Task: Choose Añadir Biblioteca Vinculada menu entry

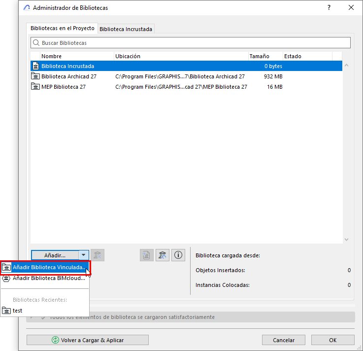Action: click(45, 267)
